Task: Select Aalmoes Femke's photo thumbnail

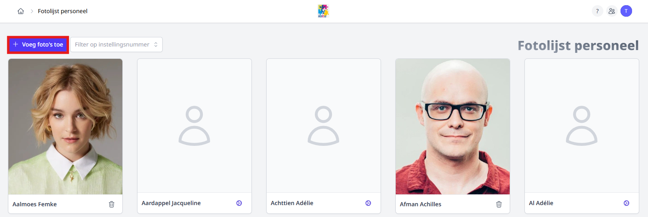Action: click(x=65, y=126)
